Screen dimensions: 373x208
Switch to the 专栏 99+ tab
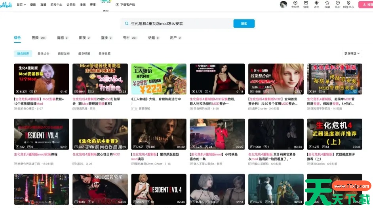click(130, 38)
